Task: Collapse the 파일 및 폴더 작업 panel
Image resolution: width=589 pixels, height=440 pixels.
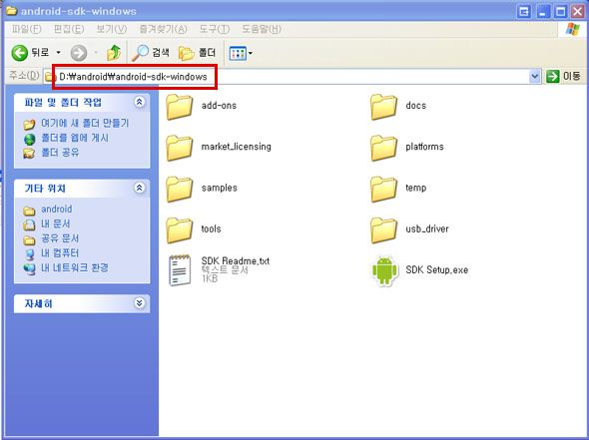Action: coord(140,102)
